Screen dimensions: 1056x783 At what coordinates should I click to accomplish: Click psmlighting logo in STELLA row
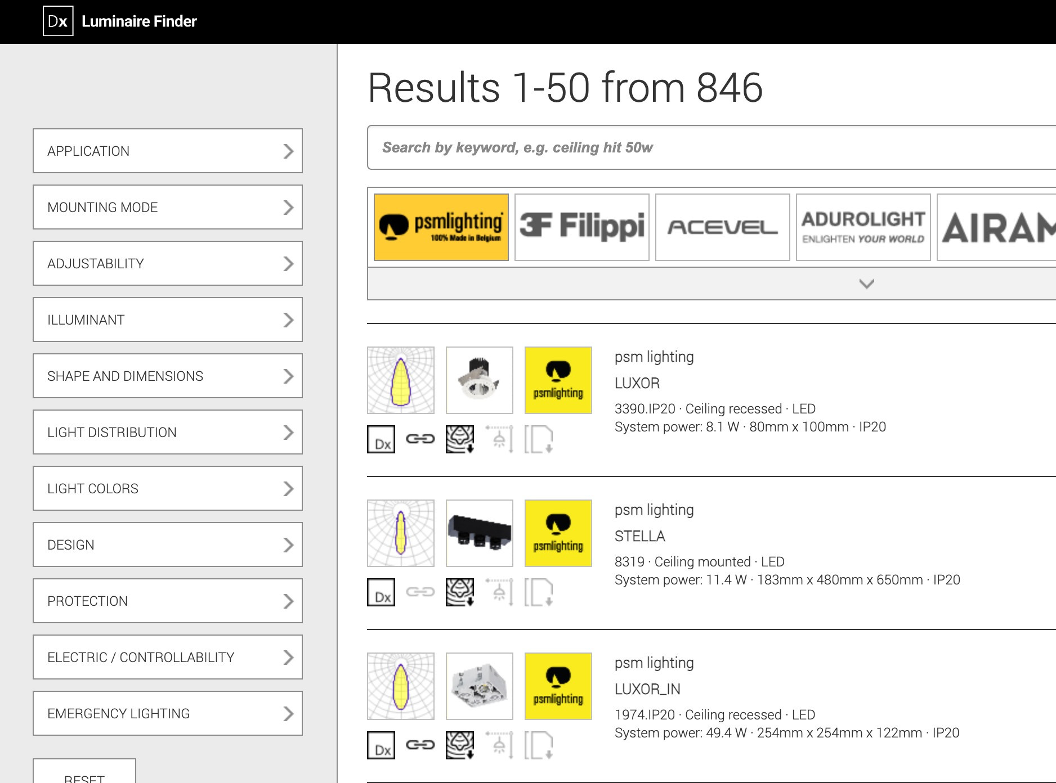pyautogui.click(x=558, y=533)
